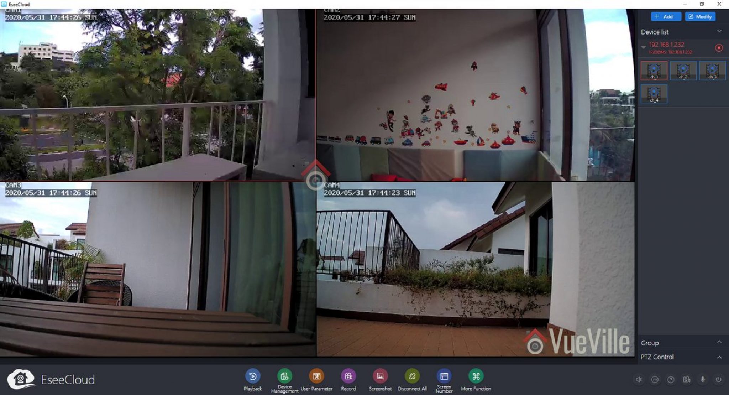This screenshot has height=395, width=729.
Task: Click the Add device button
Action: pyautogui.click(x=665, y=16)
